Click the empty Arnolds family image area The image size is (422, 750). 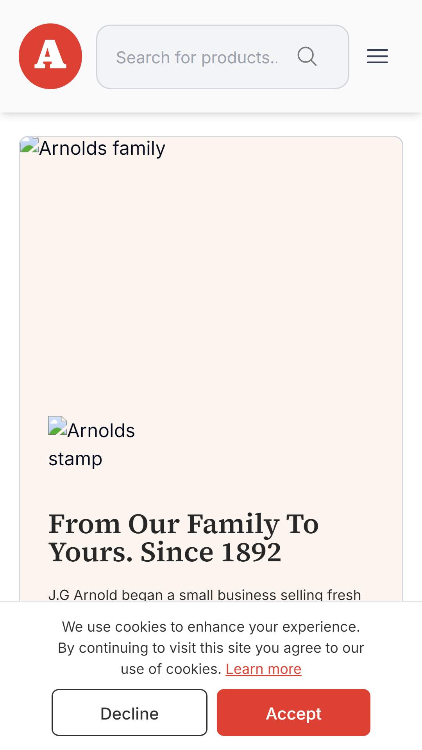point(211,273)
